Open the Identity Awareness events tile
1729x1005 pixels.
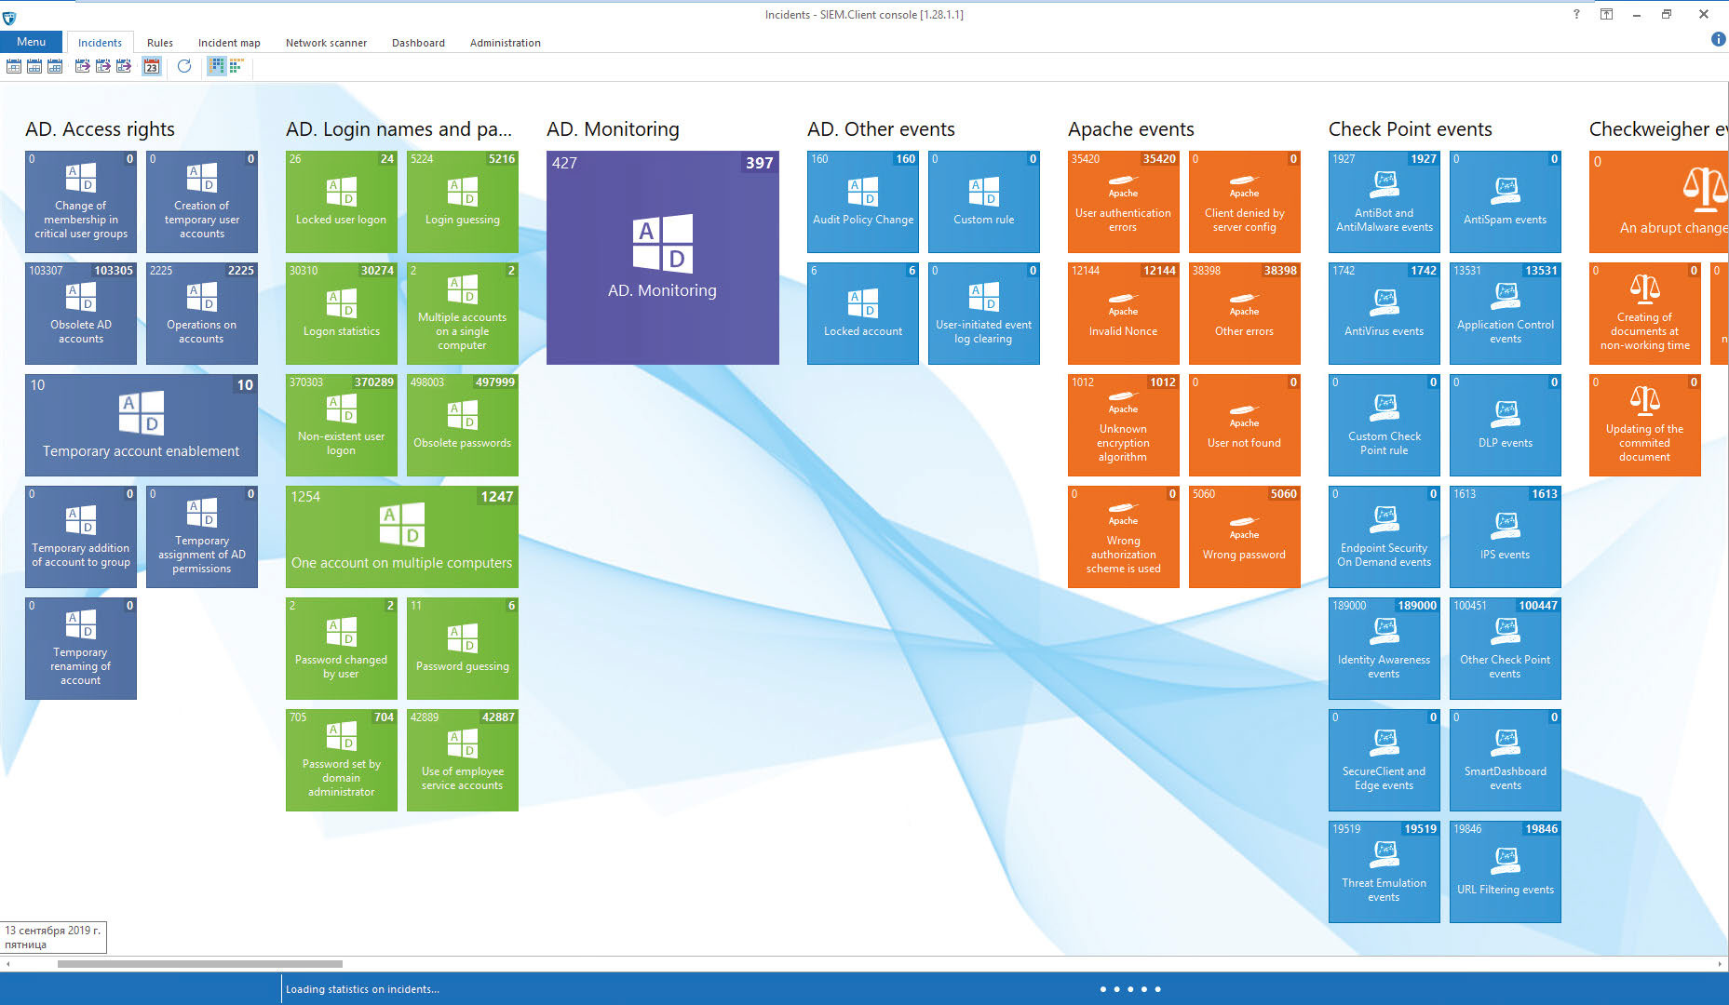pyautogui.click(x=1385, y=649)
